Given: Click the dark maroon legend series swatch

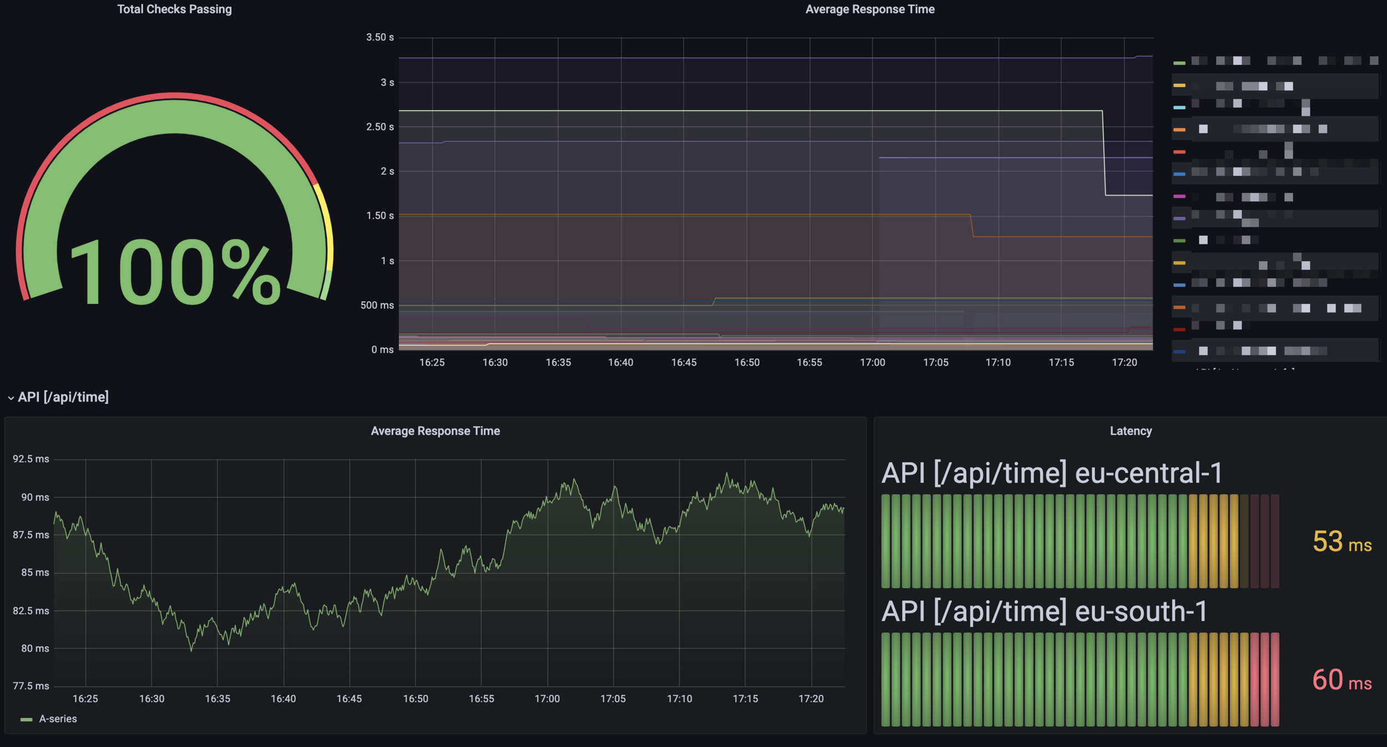Looking at the screenshot, I should 1179,329.
